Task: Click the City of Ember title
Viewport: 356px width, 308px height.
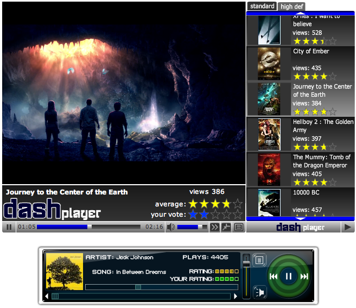Action: click(x=311, y=52)
